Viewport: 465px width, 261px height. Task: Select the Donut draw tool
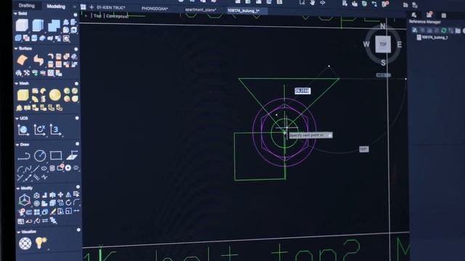click(x=68, y=167)
